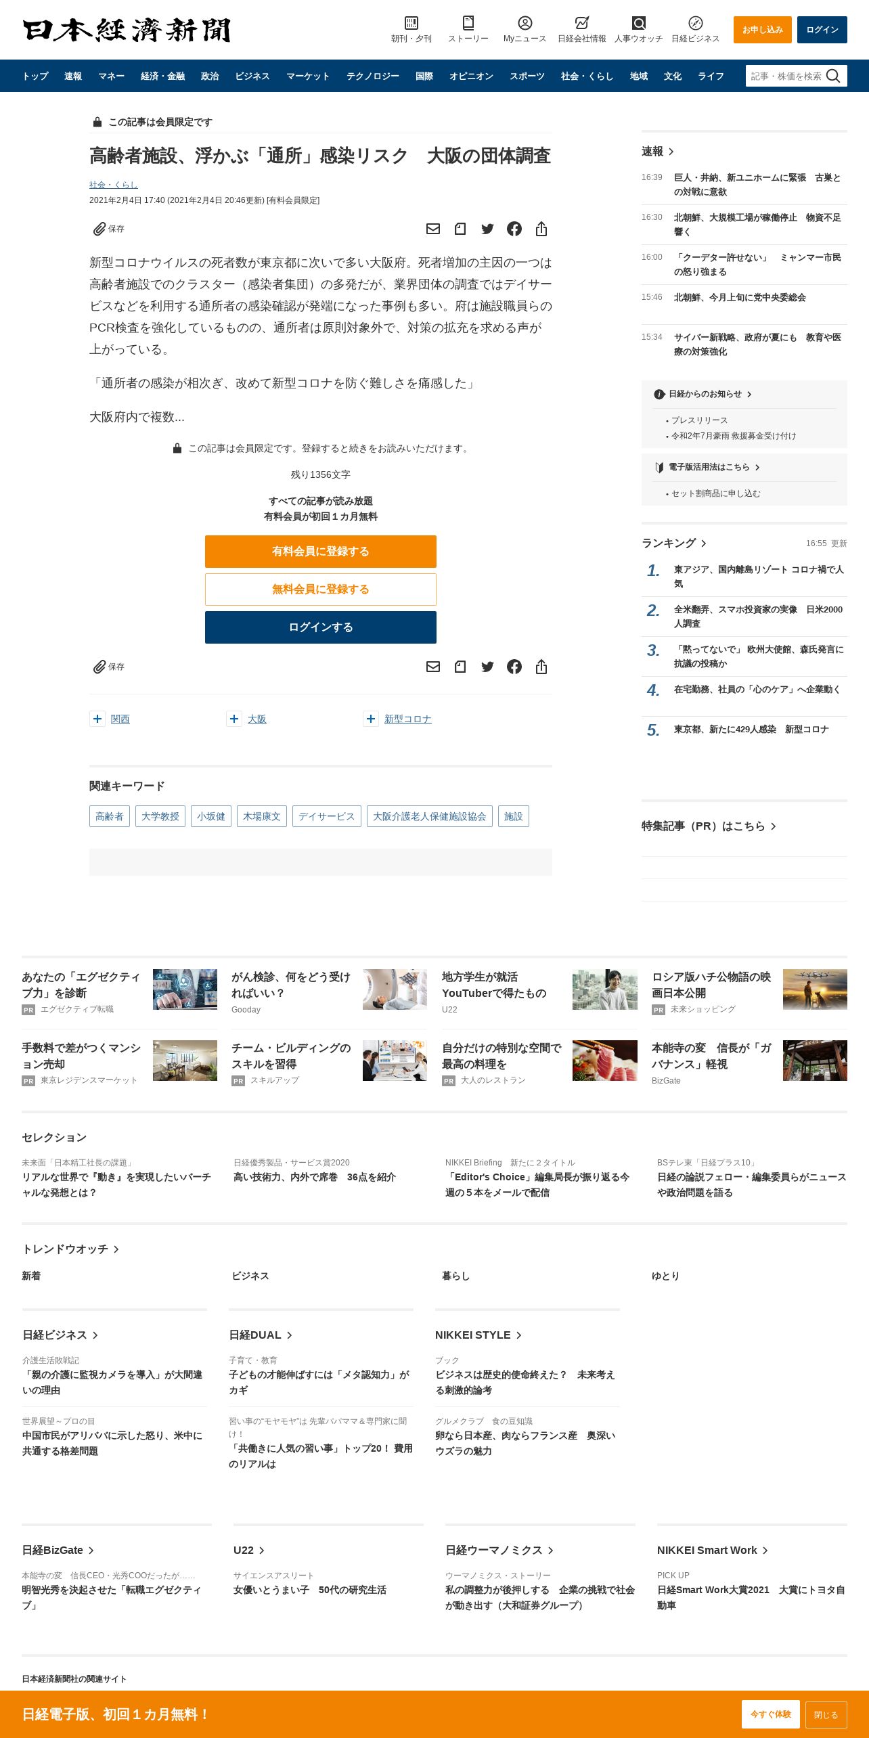Open ranking item 東アジア、国内離島リゾート
The width and height of the screenshot is (869, 1738).
(x=759, y=577)
